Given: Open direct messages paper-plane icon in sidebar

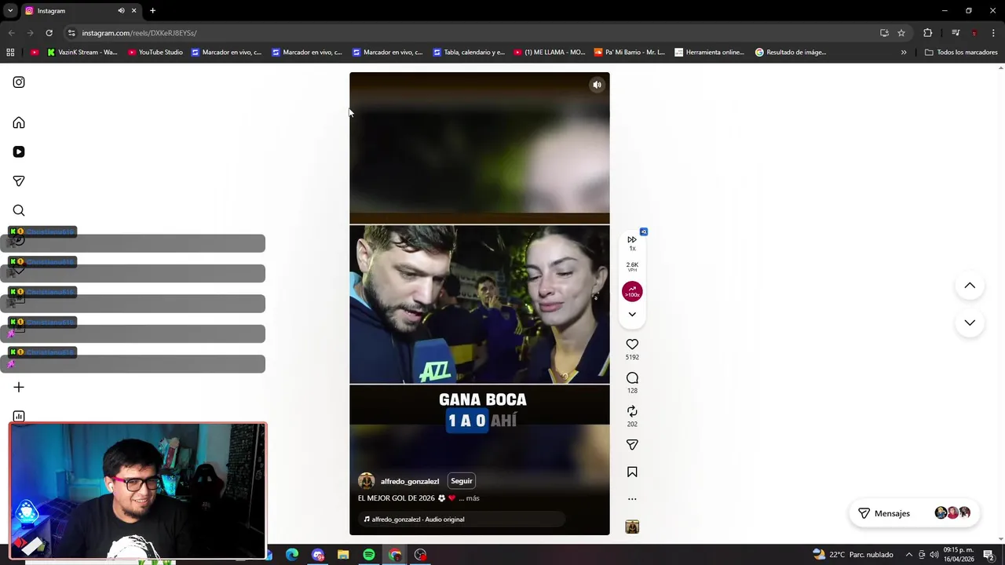Looking at the screenshot, I should [x=19, y=181].
